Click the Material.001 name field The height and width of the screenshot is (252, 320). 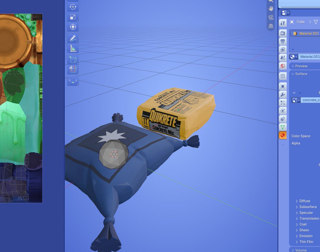[x=309, y=57]
